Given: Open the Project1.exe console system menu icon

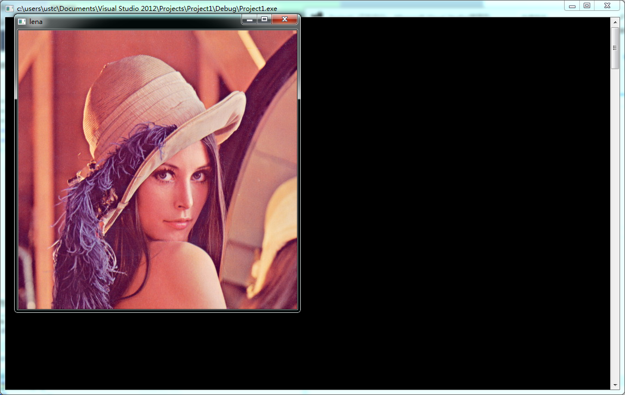Looking at the screenshot, I should click(9, 9).
